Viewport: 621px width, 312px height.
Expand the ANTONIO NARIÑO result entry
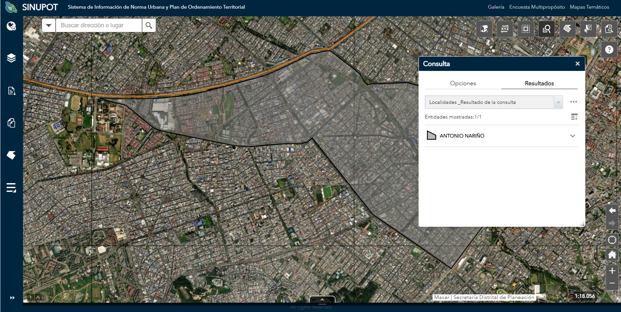[x=572, y=136]
